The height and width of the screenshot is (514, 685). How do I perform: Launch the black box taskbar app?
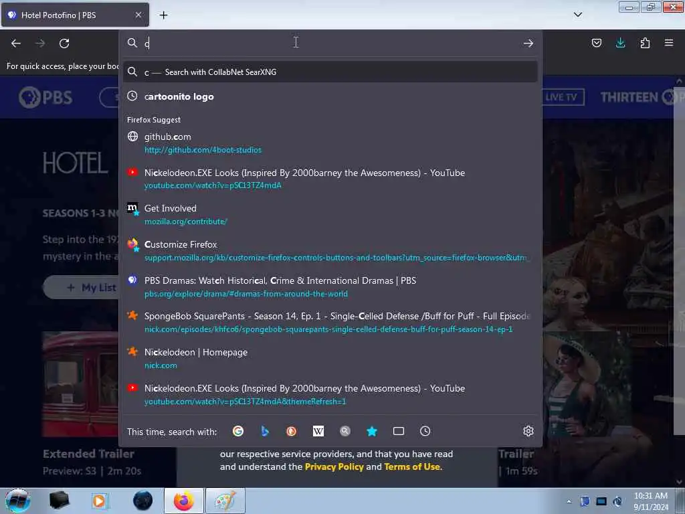pos(60,501)
